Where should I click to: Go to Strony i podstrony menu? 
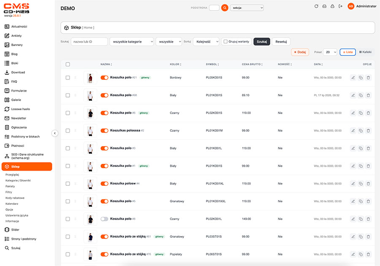(x=24, y=239)
